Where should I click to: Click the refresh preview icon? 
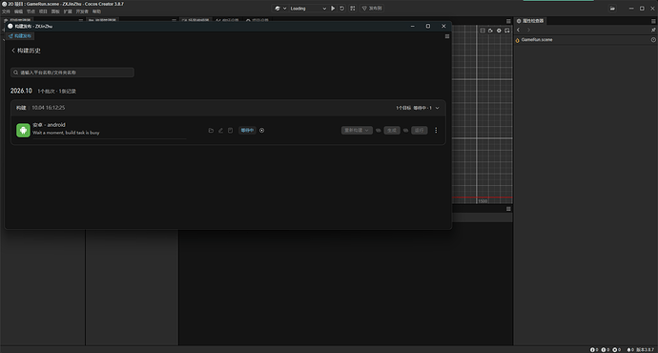(342, 9)
